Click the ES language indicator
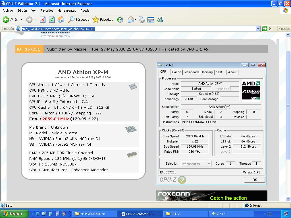This screenshot has height=218, width=291. point(269,214)
